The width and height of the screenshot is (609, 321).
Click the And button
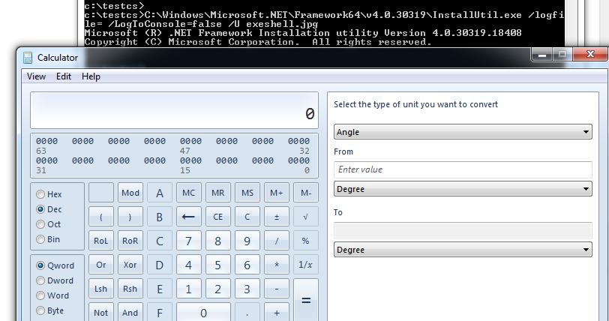click(130, 313)
